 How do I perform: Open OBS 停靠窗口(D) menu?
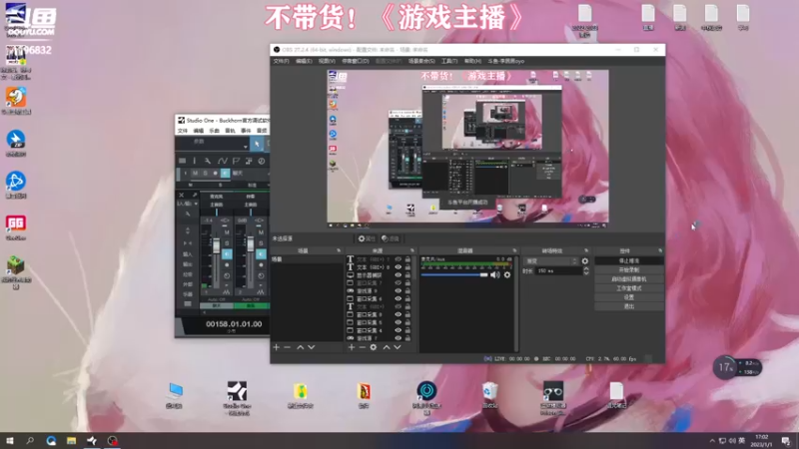click(x=356, y=61)
